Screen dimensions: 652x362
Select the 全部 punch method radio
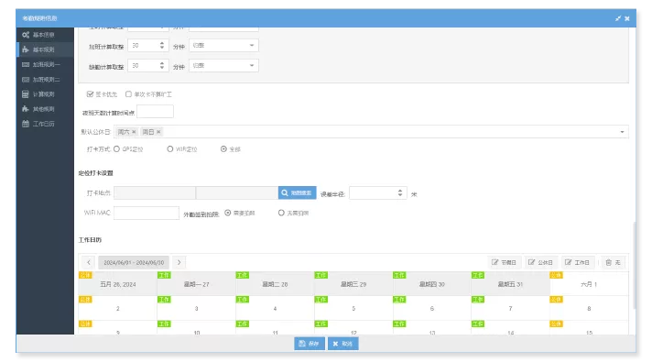[223, 148]
